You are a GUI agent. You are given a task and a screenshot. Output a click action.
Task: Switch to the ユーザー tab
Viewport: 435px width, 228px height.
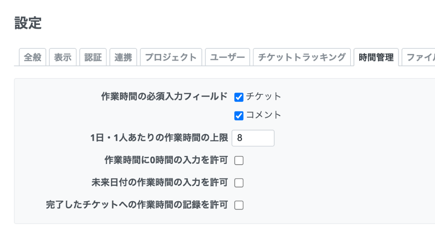(x=227, y=57)
